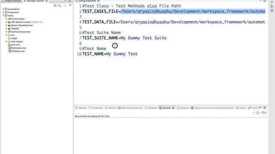Click the third icon in right sidebar
Viewport: 275px width, 154px height.
pyautogui.click(x=272, y=10)
